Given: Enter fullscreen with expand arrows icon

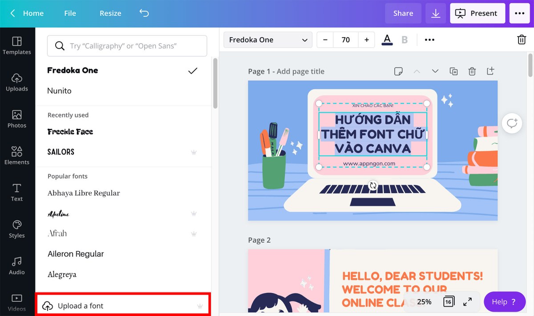Looking at the screenshot, I should [x=468, y=302].
